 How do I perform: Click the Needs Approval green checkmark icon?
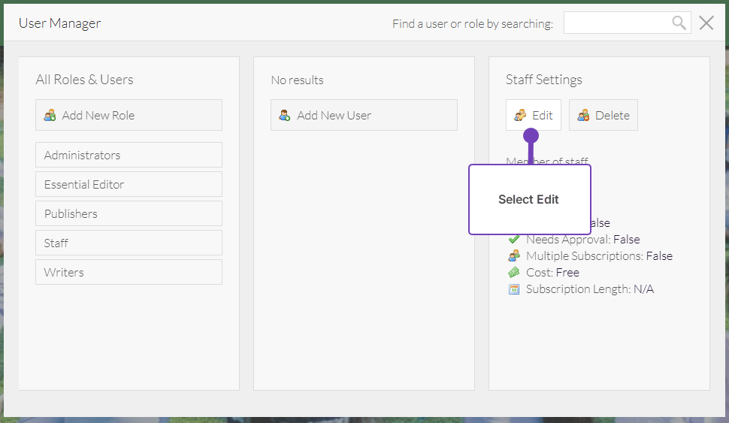pyautogui.click(x=514, y=240)
